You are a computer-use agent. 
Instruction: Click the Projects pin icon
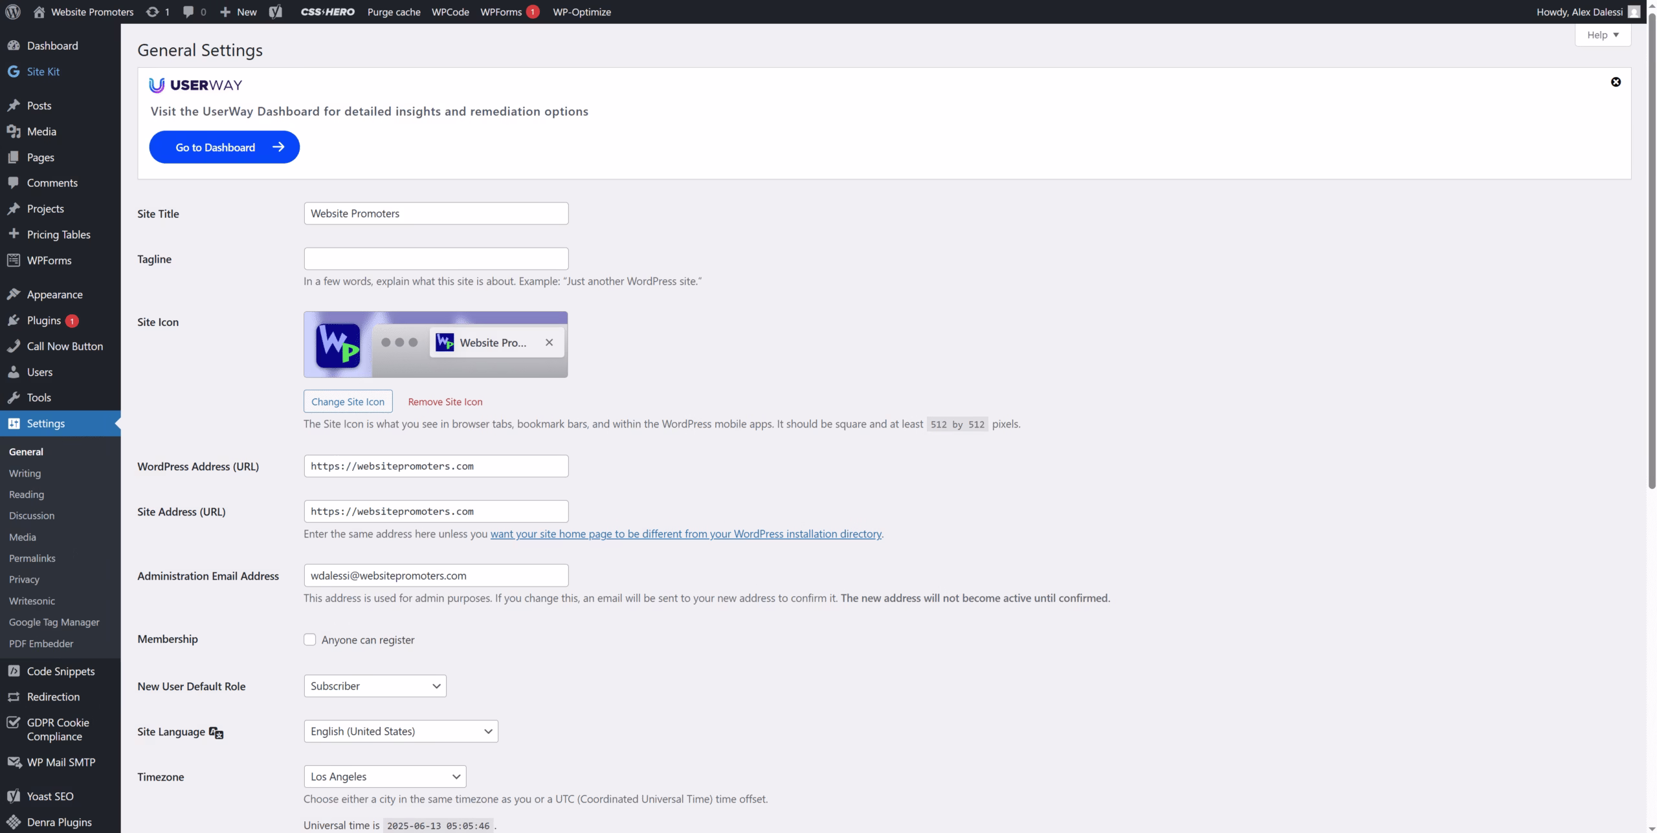(x=14, y=209)
